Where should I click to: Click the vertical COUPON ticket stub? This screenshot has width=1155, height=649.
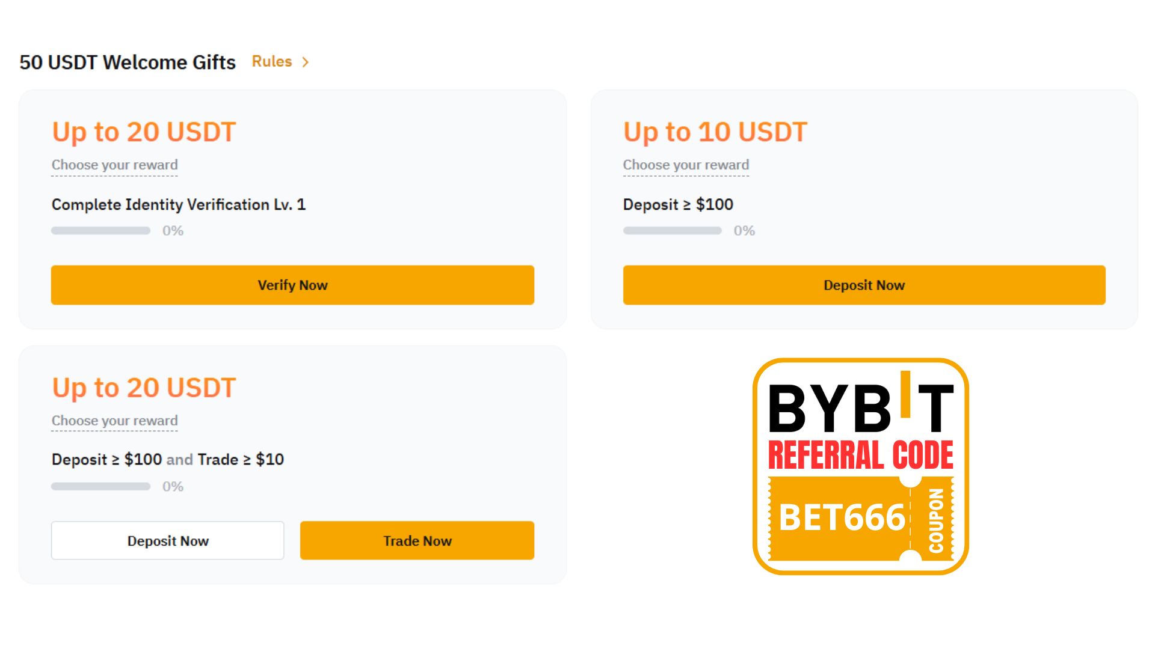936,520
